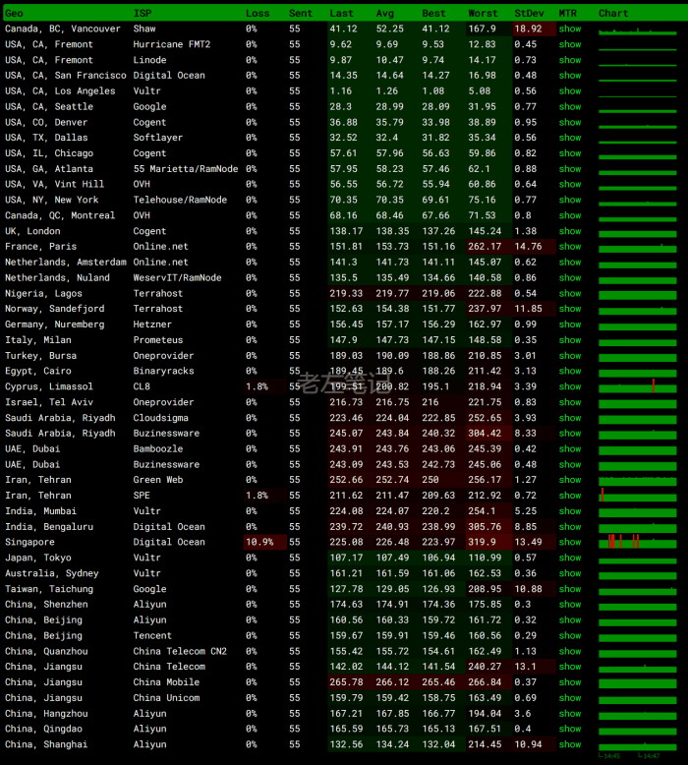Screen dimensions: 688x765
Task: Open the latency chart for Cyprus Limassol
Action: tap(637, 386)
